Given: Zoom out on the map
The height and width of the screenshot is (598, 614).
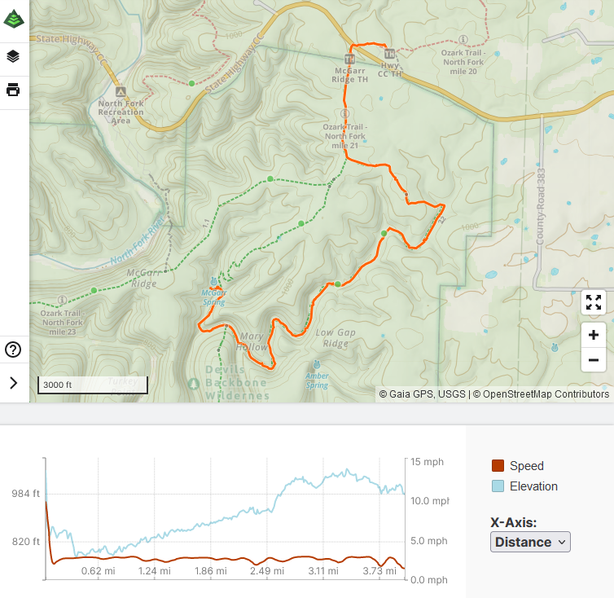Looking at the screenshot, I should [x=594, y=360].
